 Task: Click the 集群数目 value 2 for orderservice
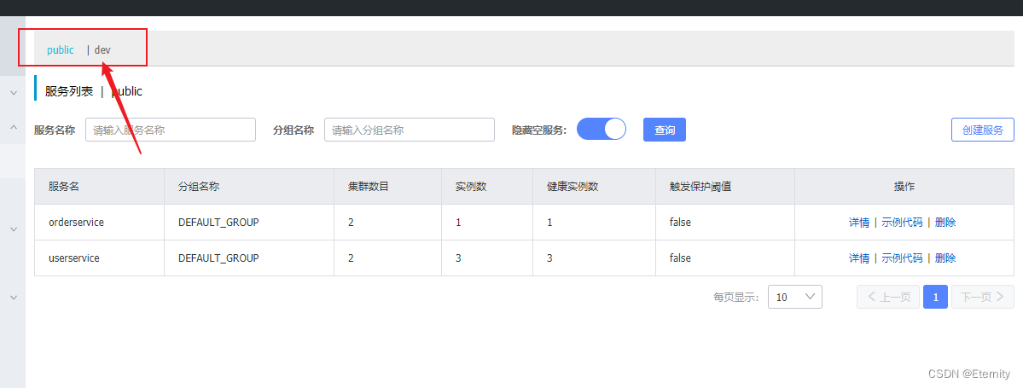click(351, 223)
